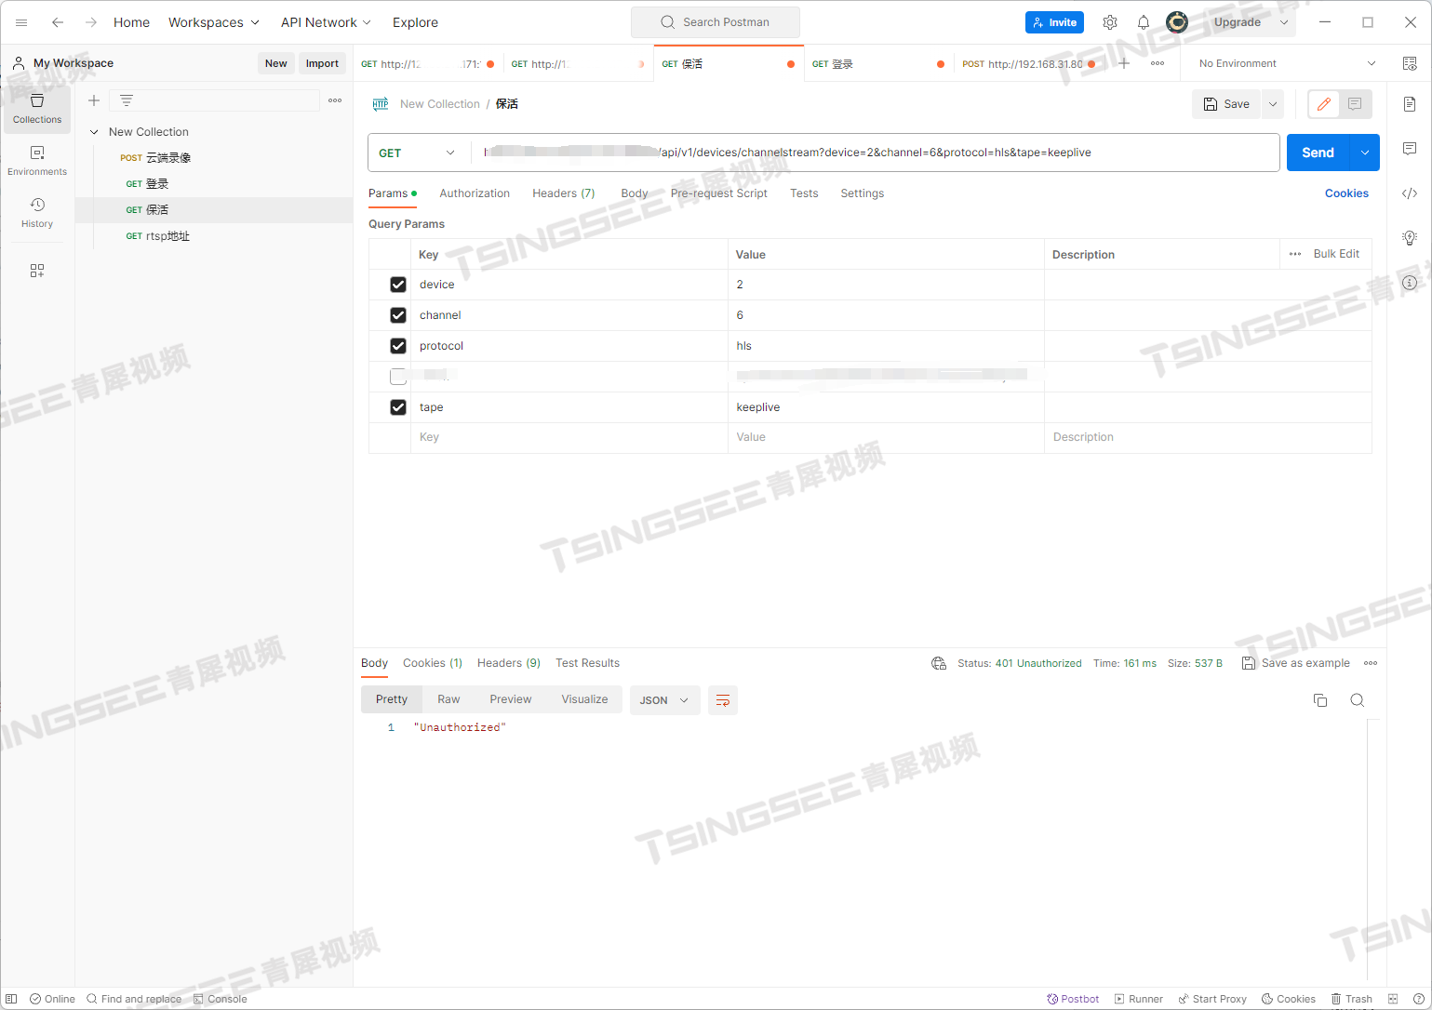Open the Pre-request Script tab

pyautogui.click(x=719, y=193)
